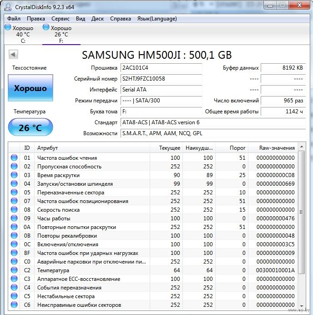This screenshot has height=315, width=313.
Task: Click the SMART table vertical scrollbar thumb
Action: click(x=301, y=212)
